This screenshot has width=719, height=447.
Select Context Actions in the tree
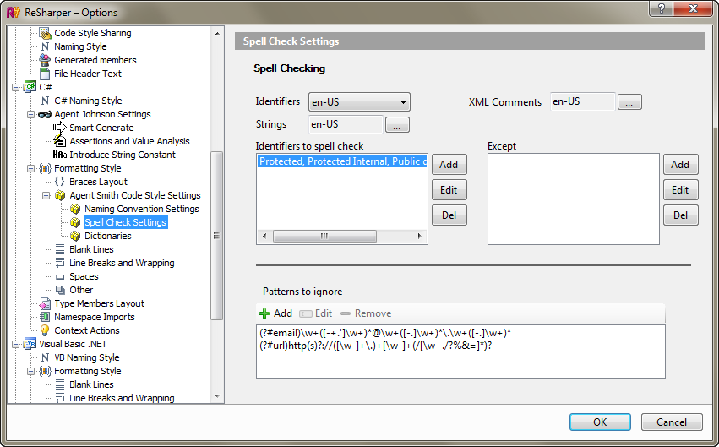pyautogui.click(x=87, y=330)
